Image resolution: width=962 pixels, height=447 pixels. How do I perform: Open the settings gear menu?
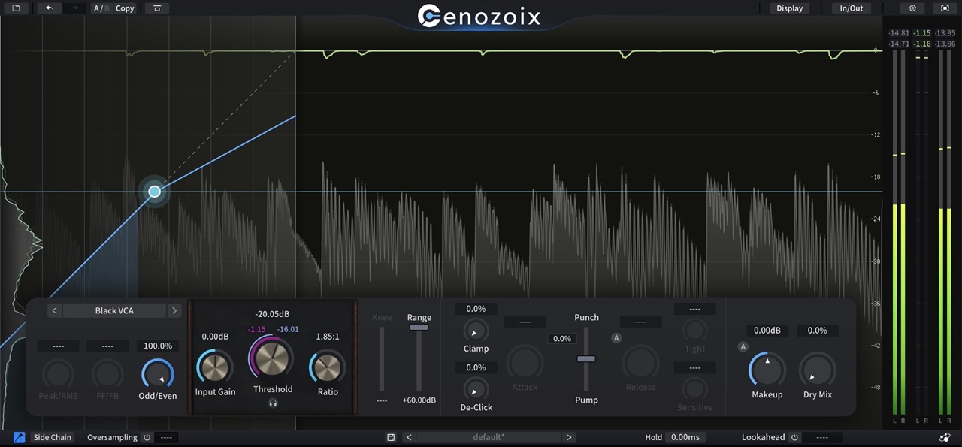[x=912, y=8]
